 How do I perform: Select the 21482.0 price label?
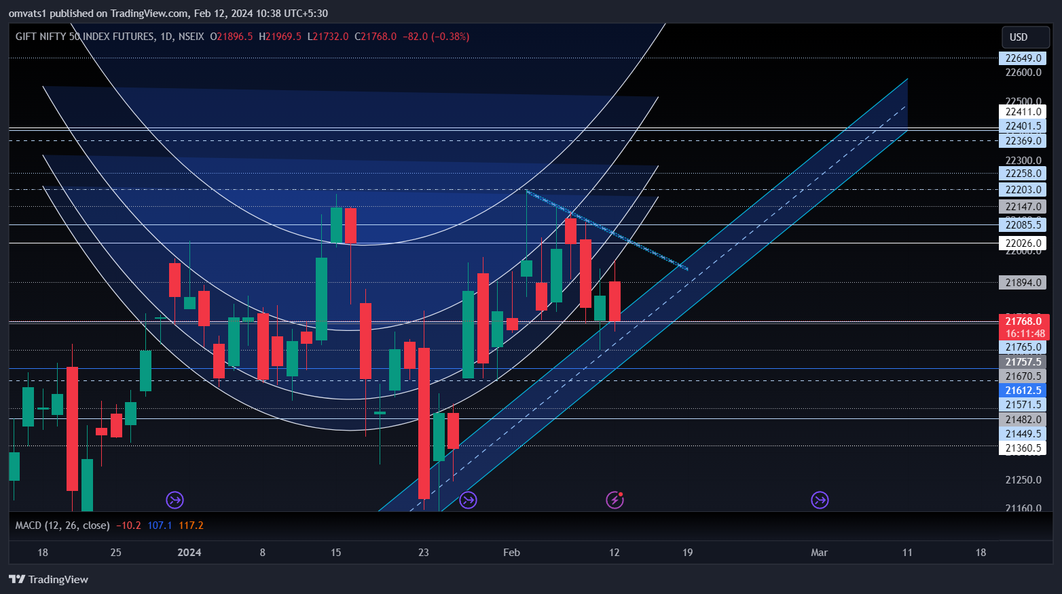pyautogui.click(x=1023, y=420)
